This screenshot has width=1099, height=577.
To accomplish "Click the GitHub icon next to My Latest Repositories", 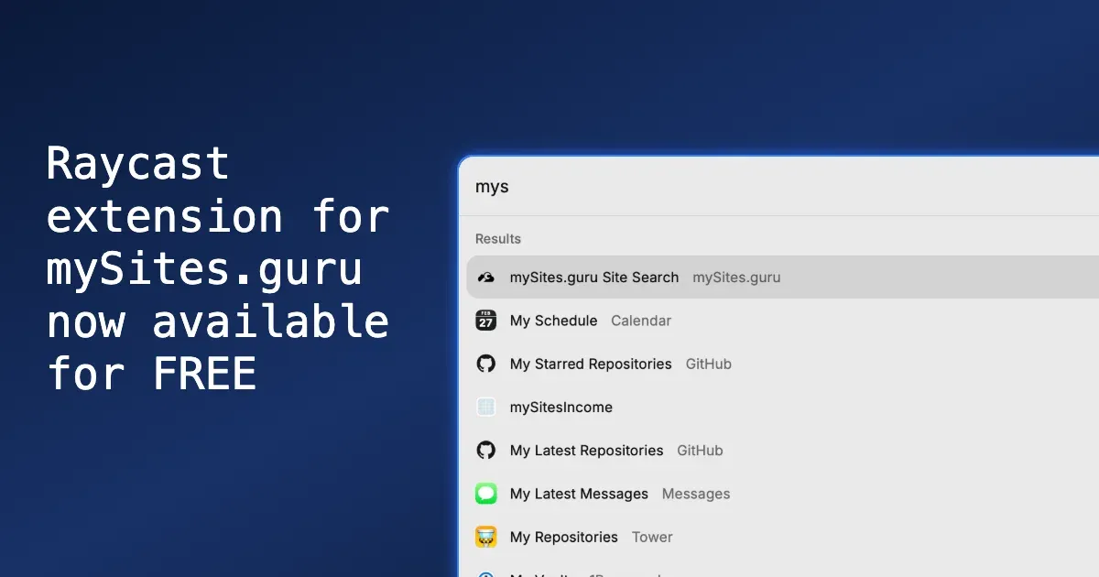I will pos(485,450).
